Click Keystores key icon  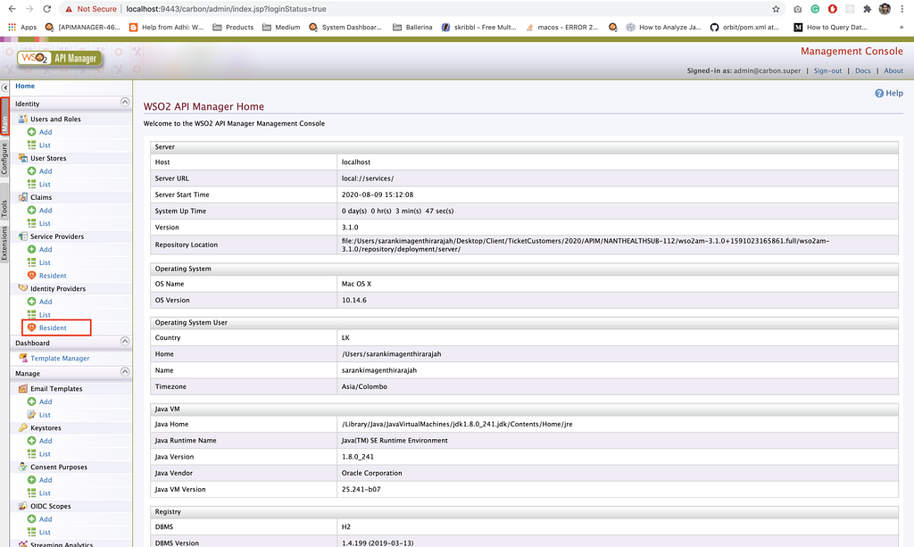[x=22, y=427]
